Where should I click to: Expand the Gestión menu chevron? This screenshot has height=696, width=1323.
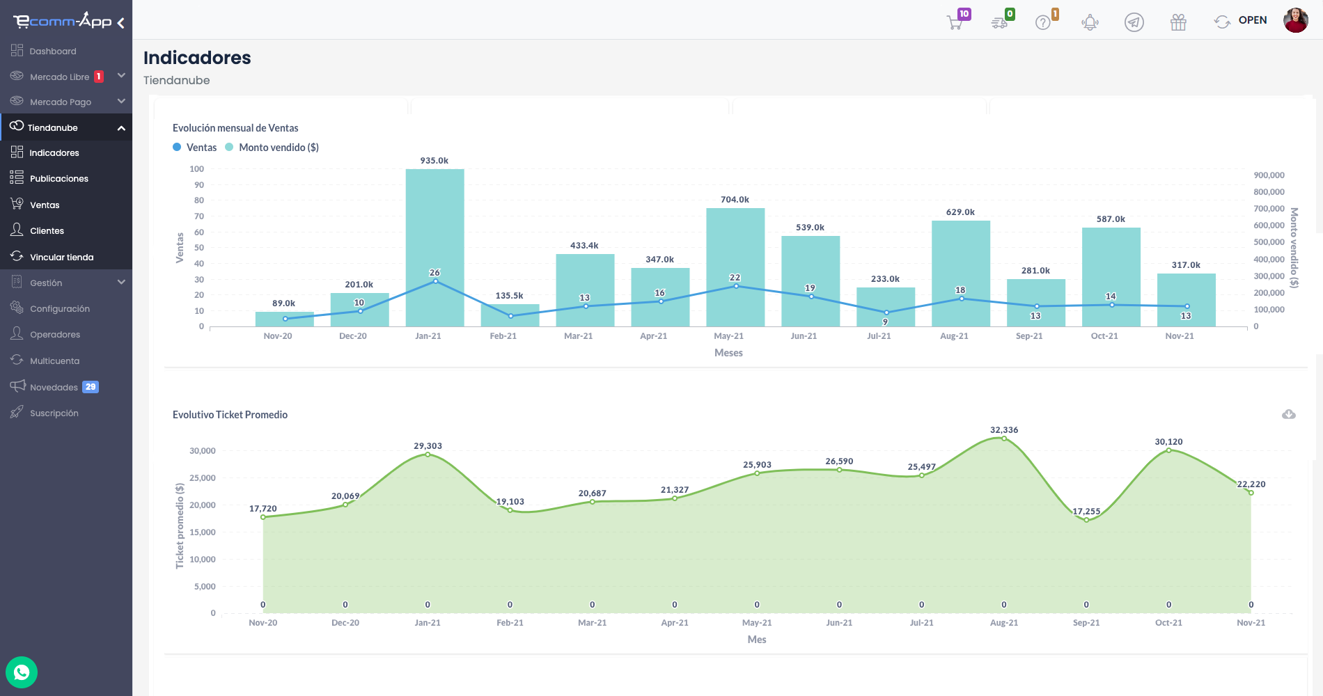pyautogui.click(x=121, y=282)
